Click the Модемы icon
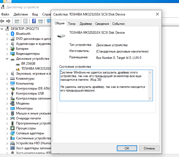Image resolution: width=179 pixels, height=157 pixels. pyautogui.click(x=12, y=103)
